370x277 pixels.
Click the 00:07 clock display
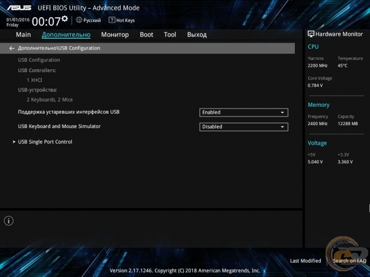(46, 22)
